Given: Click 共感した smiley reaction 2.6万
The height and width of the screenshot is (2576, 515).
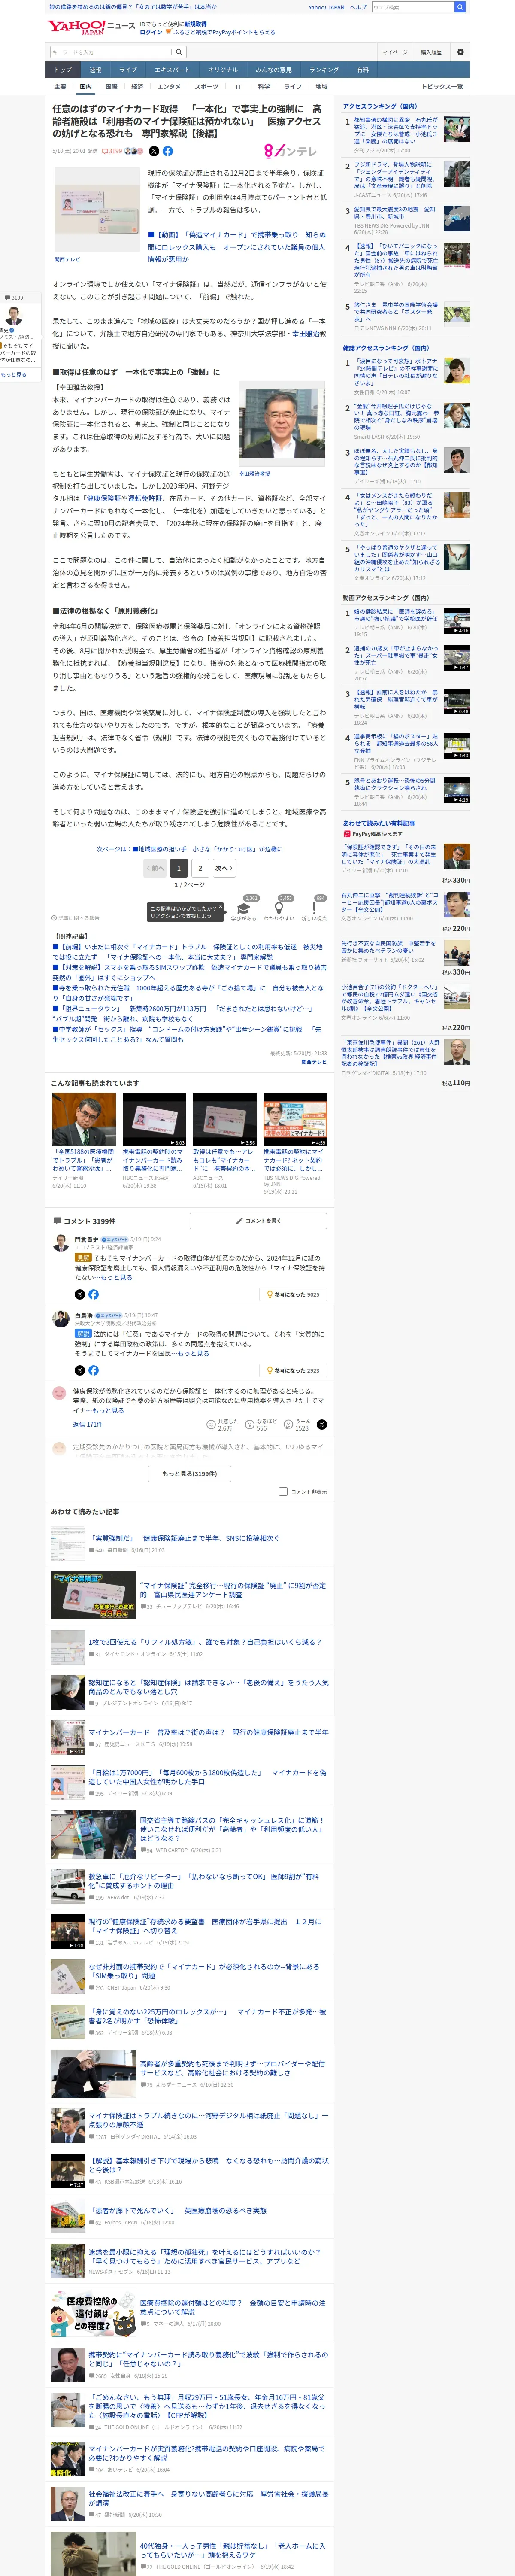Looking at the screenshot, I should click(222, 1424).
